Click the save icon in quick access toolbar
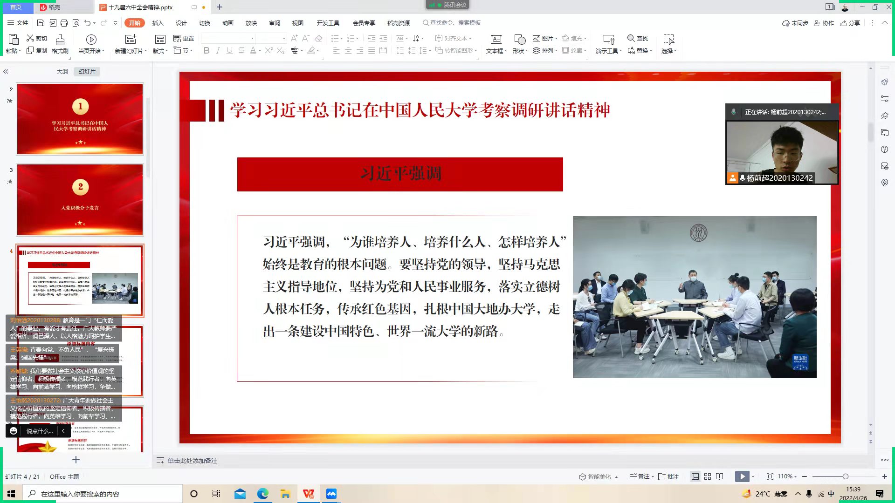Image resolution: width=895 pixels, height=503 pixels. [x=41, y=23]
